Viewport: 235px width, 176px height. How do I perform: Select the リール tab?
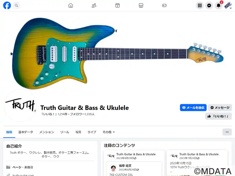pyautogui.click(x=65, y=132)
